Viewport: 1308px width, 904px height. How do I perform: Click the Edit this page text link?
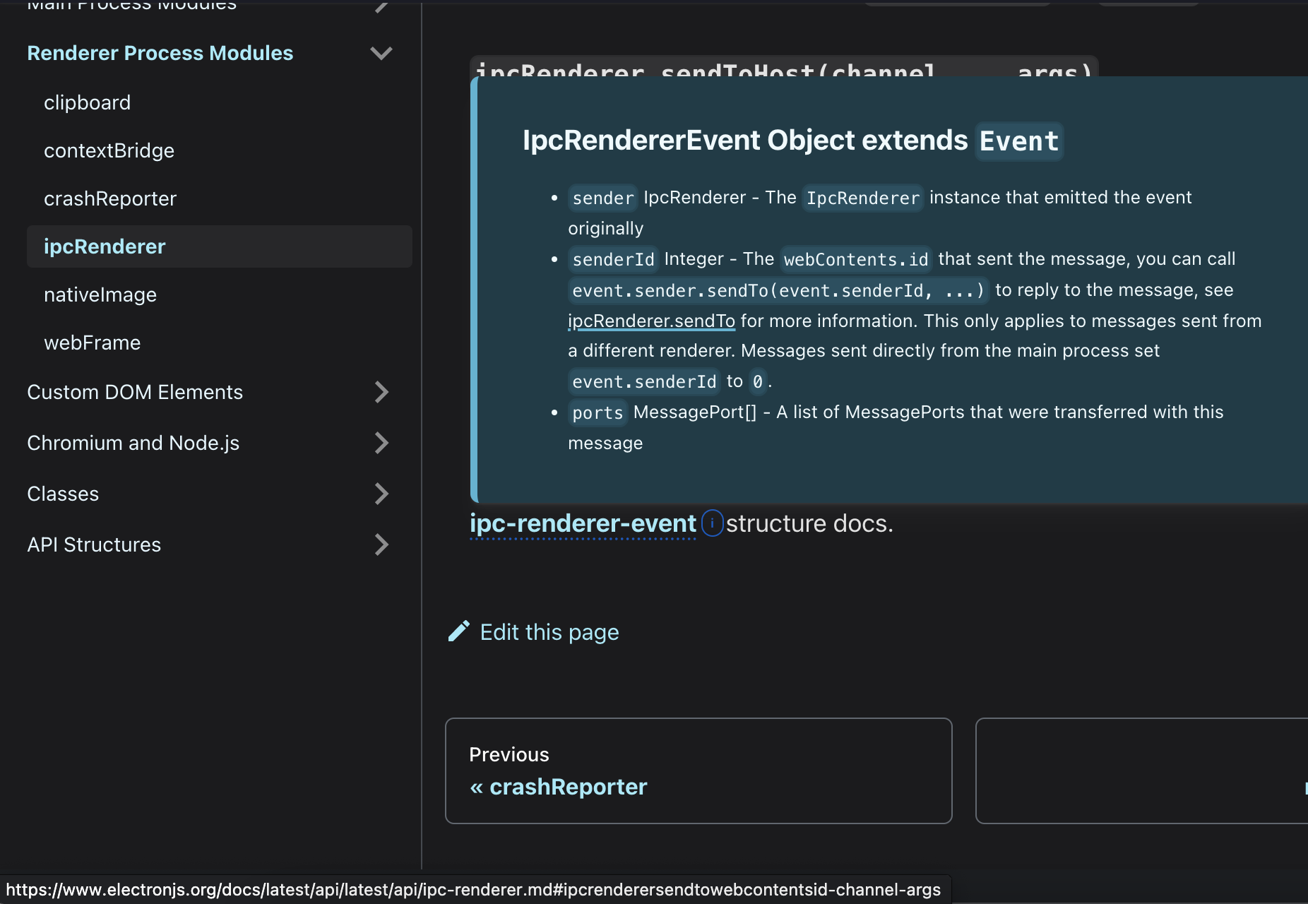pos(549,631)
